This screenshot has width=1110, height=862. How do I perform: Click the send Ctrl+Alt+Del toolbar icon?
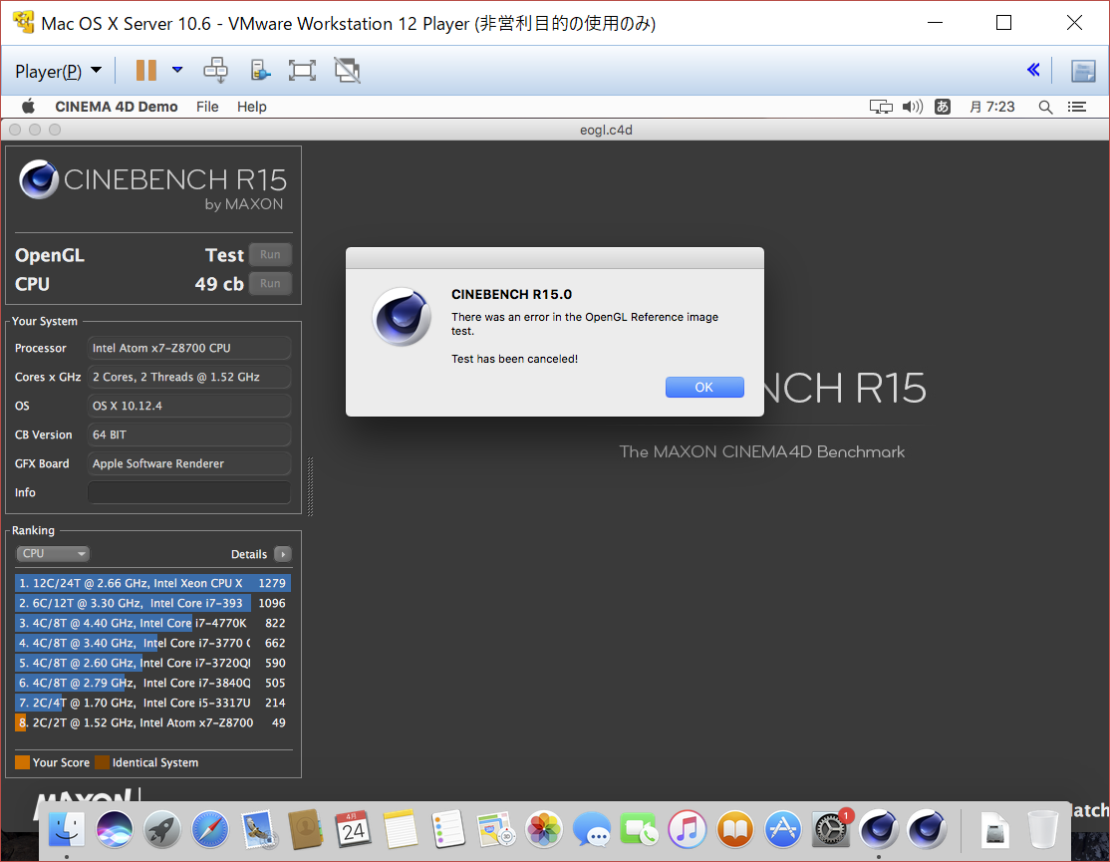pyautogui.click(x=215, y=70)
